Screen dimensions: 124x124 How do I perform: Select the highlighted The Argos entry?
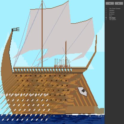[x=112, y=18]
